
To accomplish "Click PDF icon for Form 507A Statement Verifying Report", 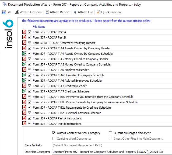I will (x=24, y=43).
